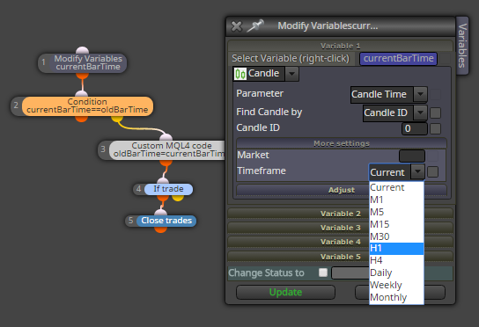Click input connector atop Modify Variables block
Viewport: 479px width, 327px height.
click(x=82, y=50)
